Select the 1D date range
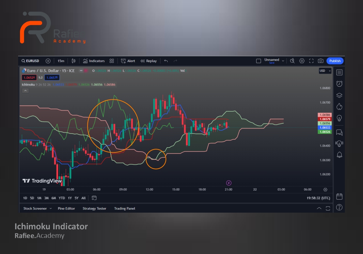This screenshot has width=363, height=254. click(25, 198)
